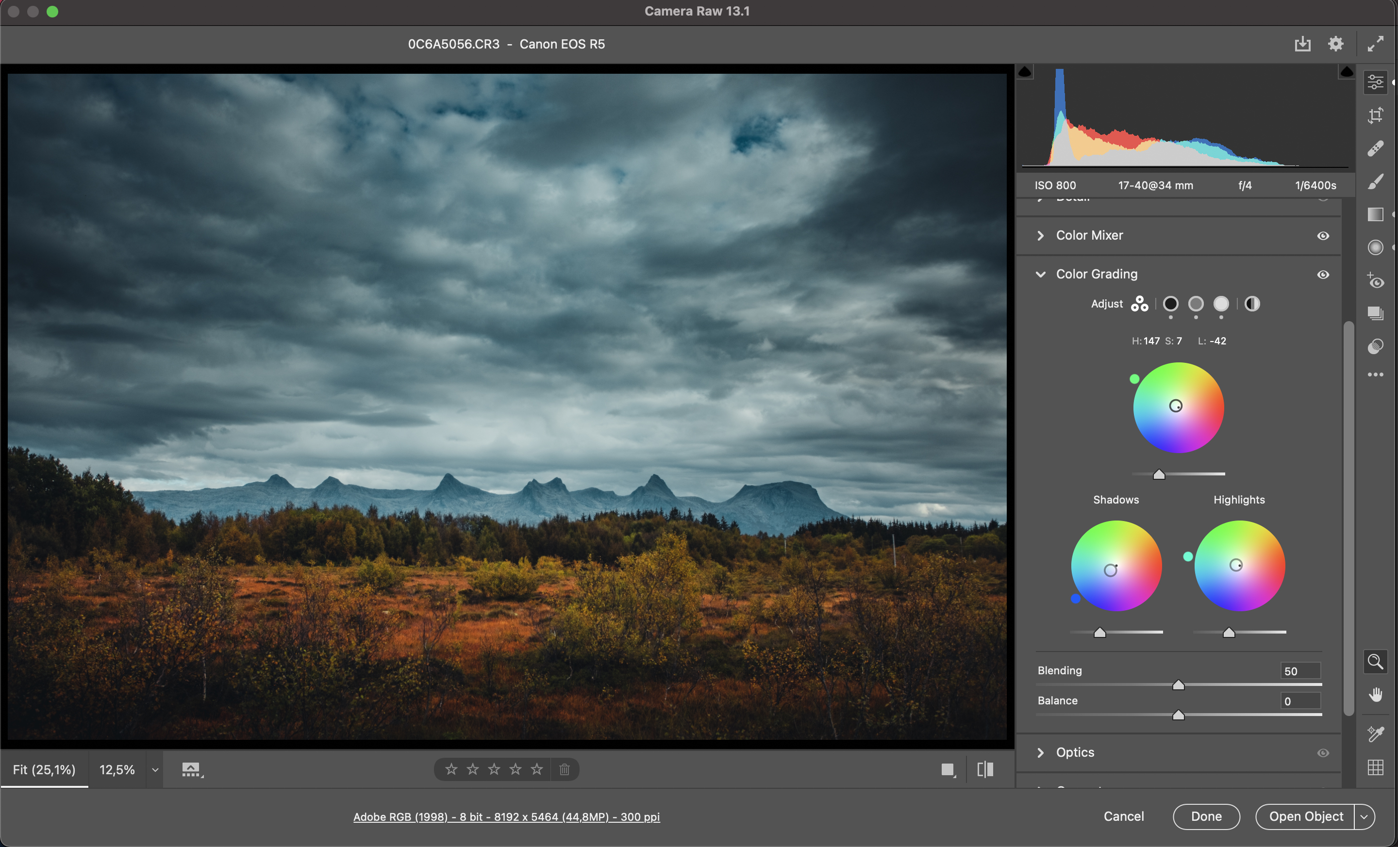
Task: Select the Spot Removal bandage tool
Action: click(x=1375, y=148)
